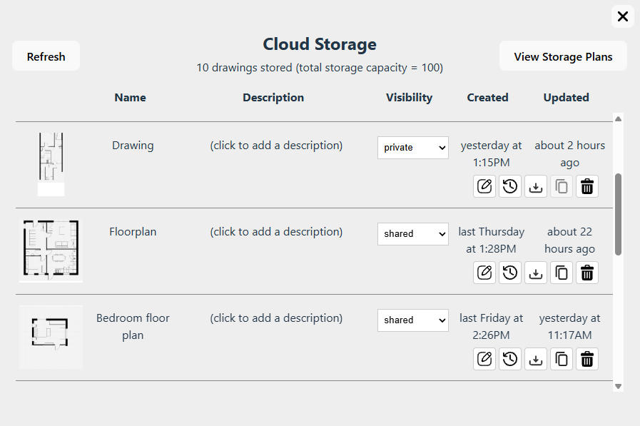Duplicate the Floorplan drawing
This screenshot has width=640, height=426.
point(562,273)
